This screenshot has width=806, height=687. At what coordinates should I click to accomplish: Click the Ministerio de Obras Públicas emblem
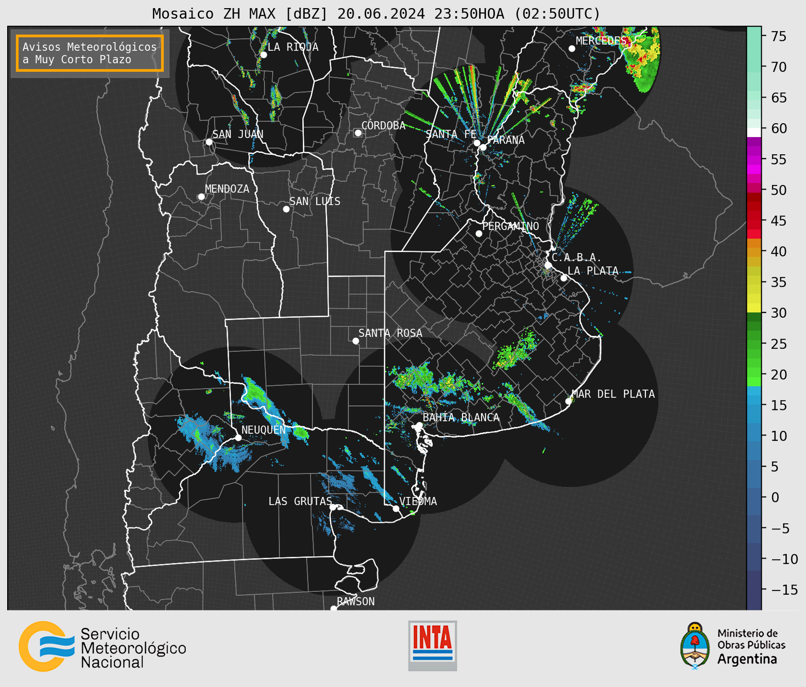point(695,646)
